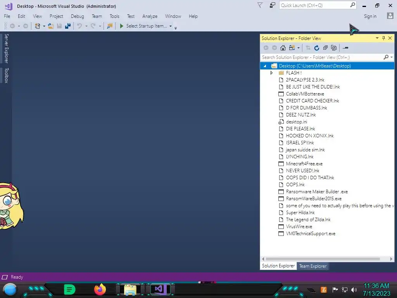The image size is (397, 298).
Task: Open the Toolbox side tab
Action: click(7, 75)
